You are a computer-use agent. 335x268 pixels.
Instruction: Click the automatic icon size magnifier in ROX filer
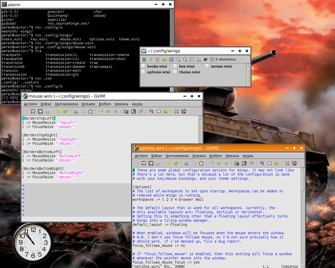(185, 59)
